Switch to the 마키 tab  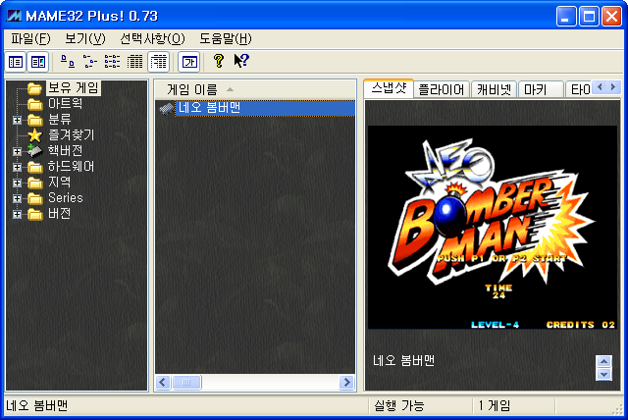tap(541, 89)
